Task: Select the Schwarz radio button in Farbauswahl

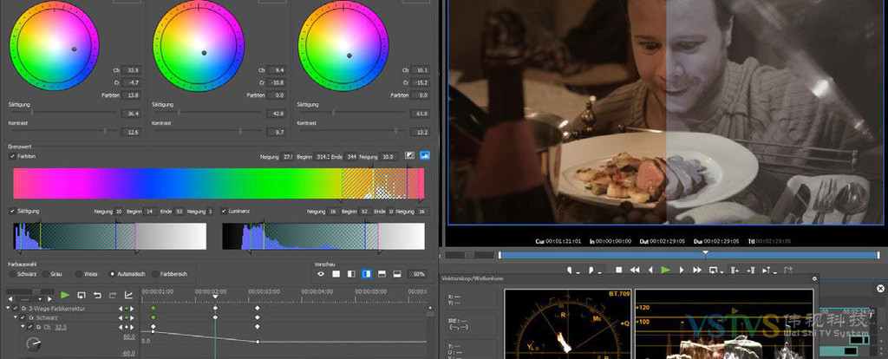Action: (11, 274)
